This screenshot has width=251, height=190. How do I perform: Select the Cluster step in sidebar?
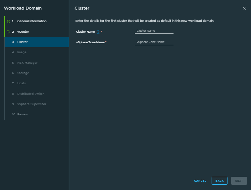coord(23,42)
